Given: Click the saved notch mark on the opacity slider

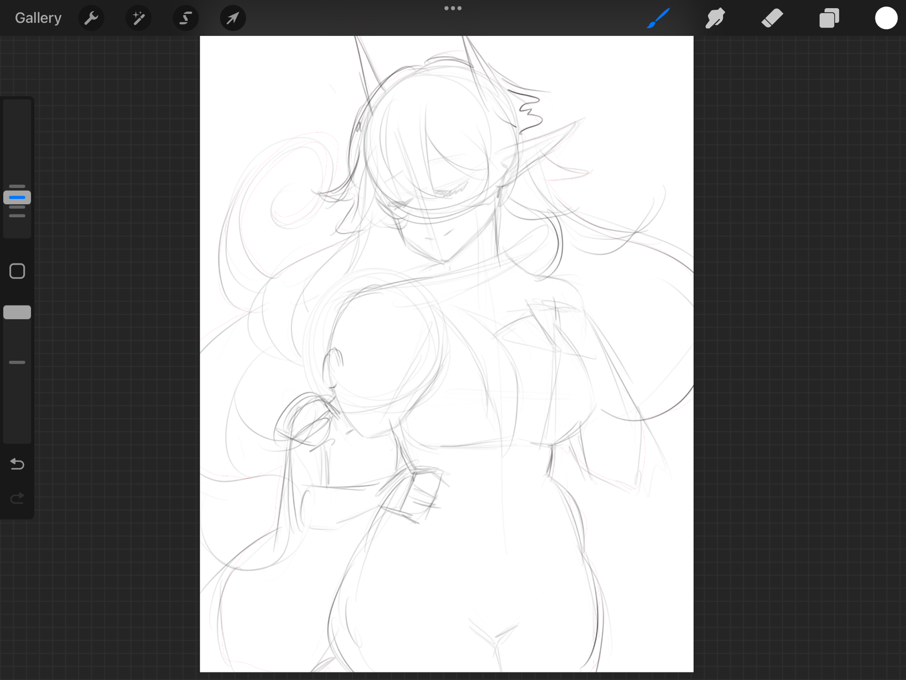Looking at the screenshot, I should pyautogui.click(x=17, y=363).
